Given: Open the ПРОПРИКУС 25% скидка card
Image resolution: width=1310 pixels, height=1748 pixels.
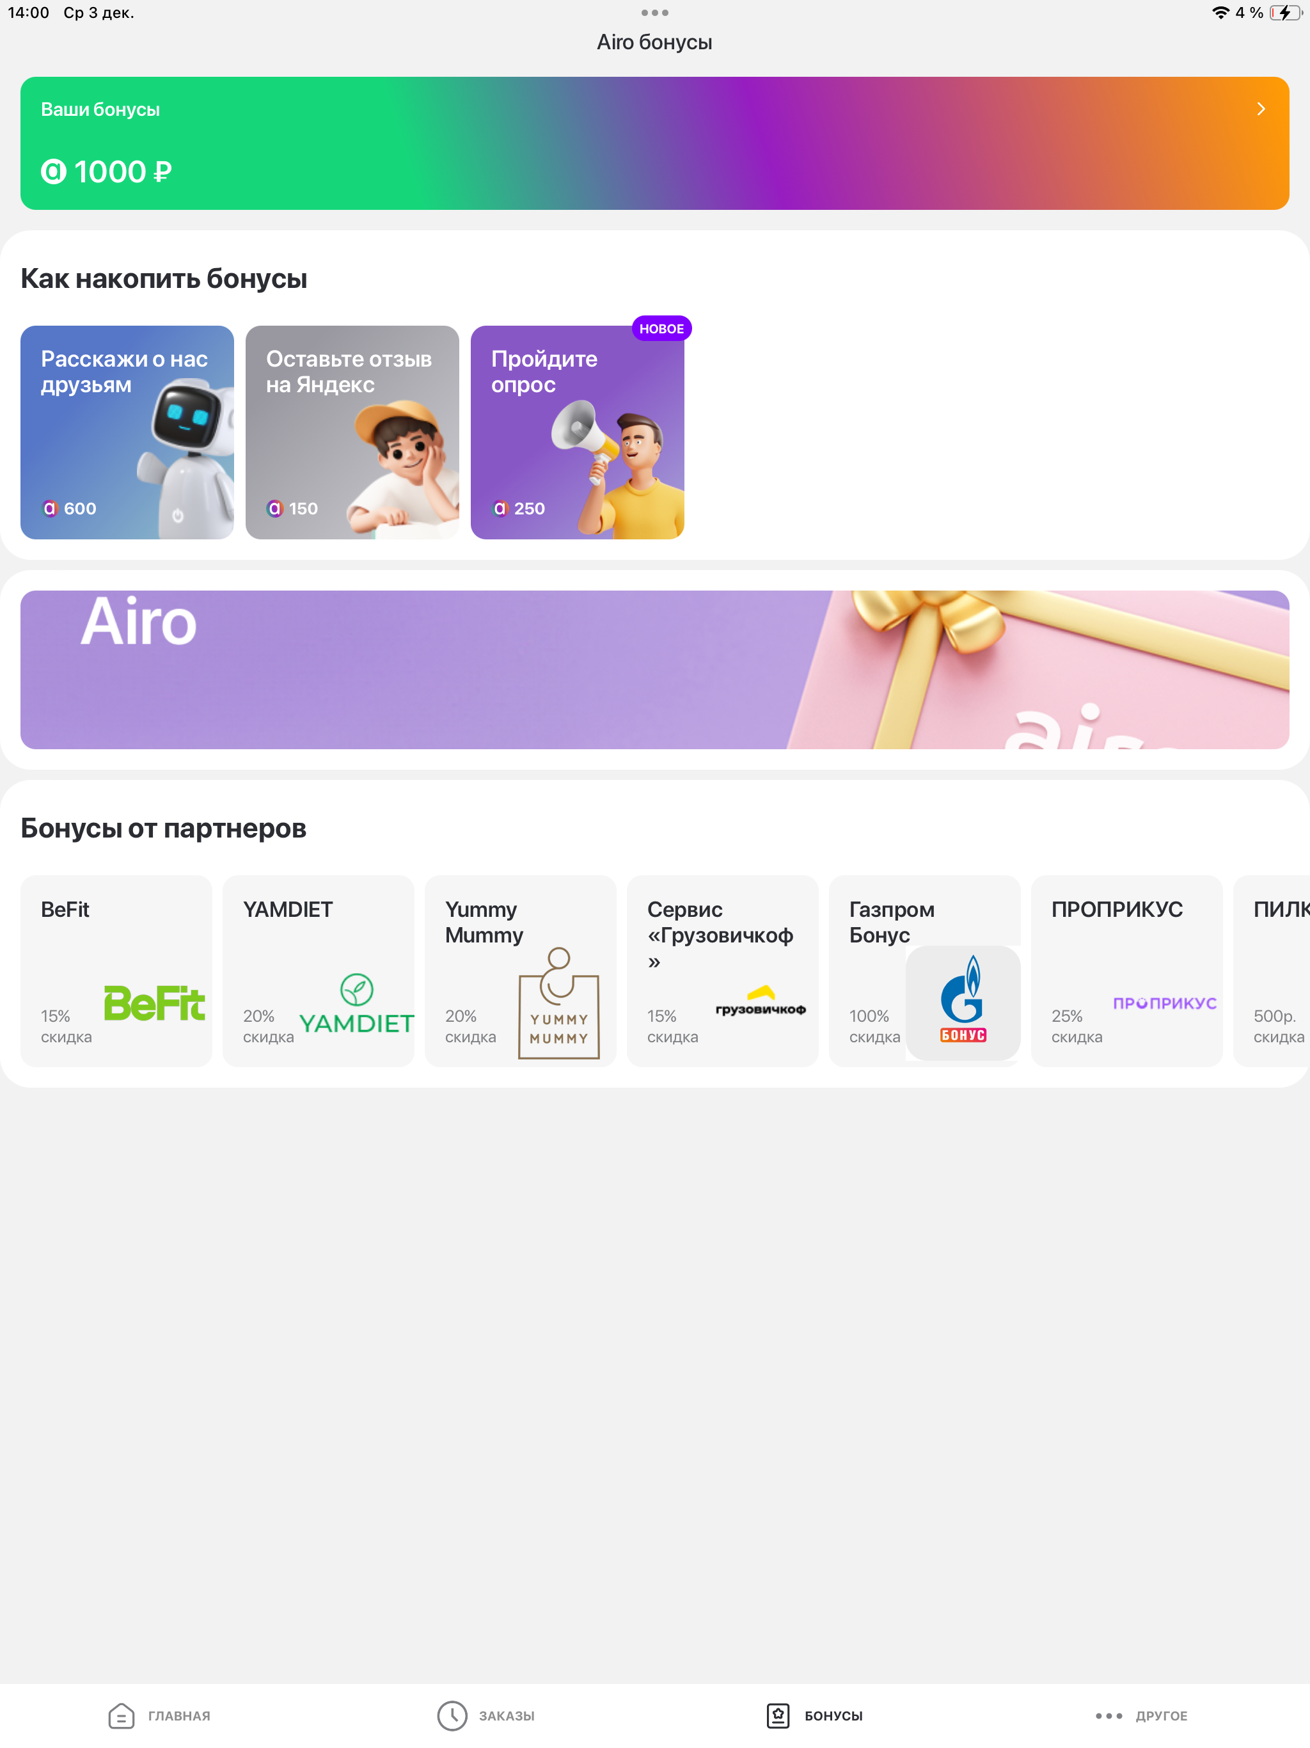Looking at the screenshot, I should [x=1126, y=971].
